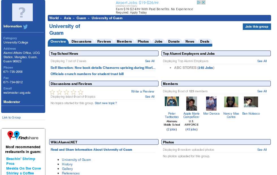Open University of Guam wiki list item
Image resolution: width=277 pixels, height=175 pixels.
click(76, 160)
